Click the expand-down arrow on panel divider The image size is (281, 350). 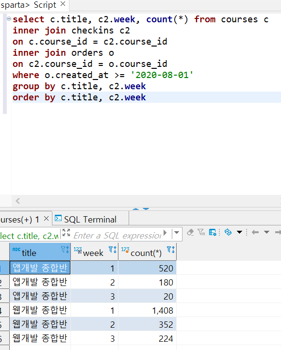point(146,209)
